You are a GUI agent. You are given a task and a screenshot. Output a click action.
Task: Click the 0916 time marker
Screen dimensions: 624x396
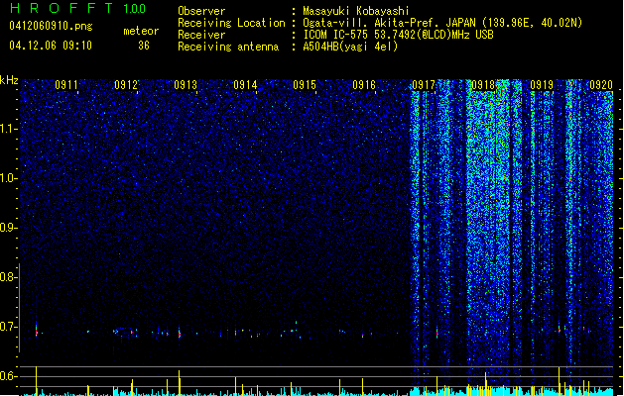coord(364,85)
